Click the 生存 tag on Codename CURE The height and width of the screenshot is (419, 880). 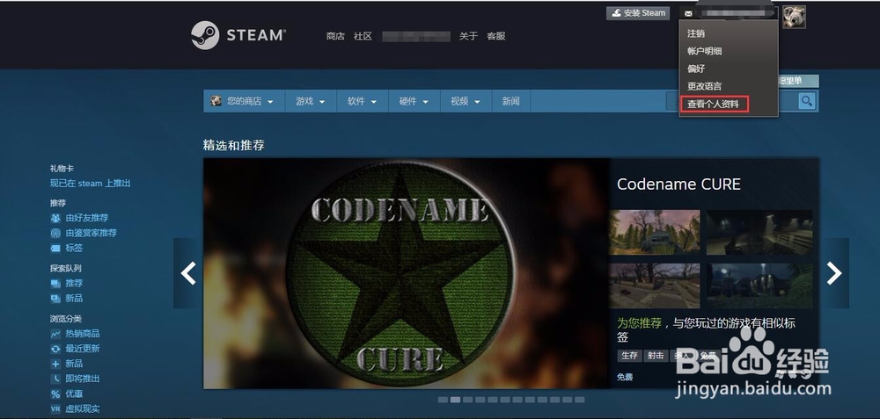pyautogui.click(x=629, y=356)
